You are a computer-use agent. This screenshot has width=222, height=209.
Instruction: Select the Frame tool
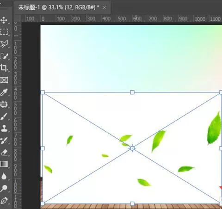coord(4,80)
